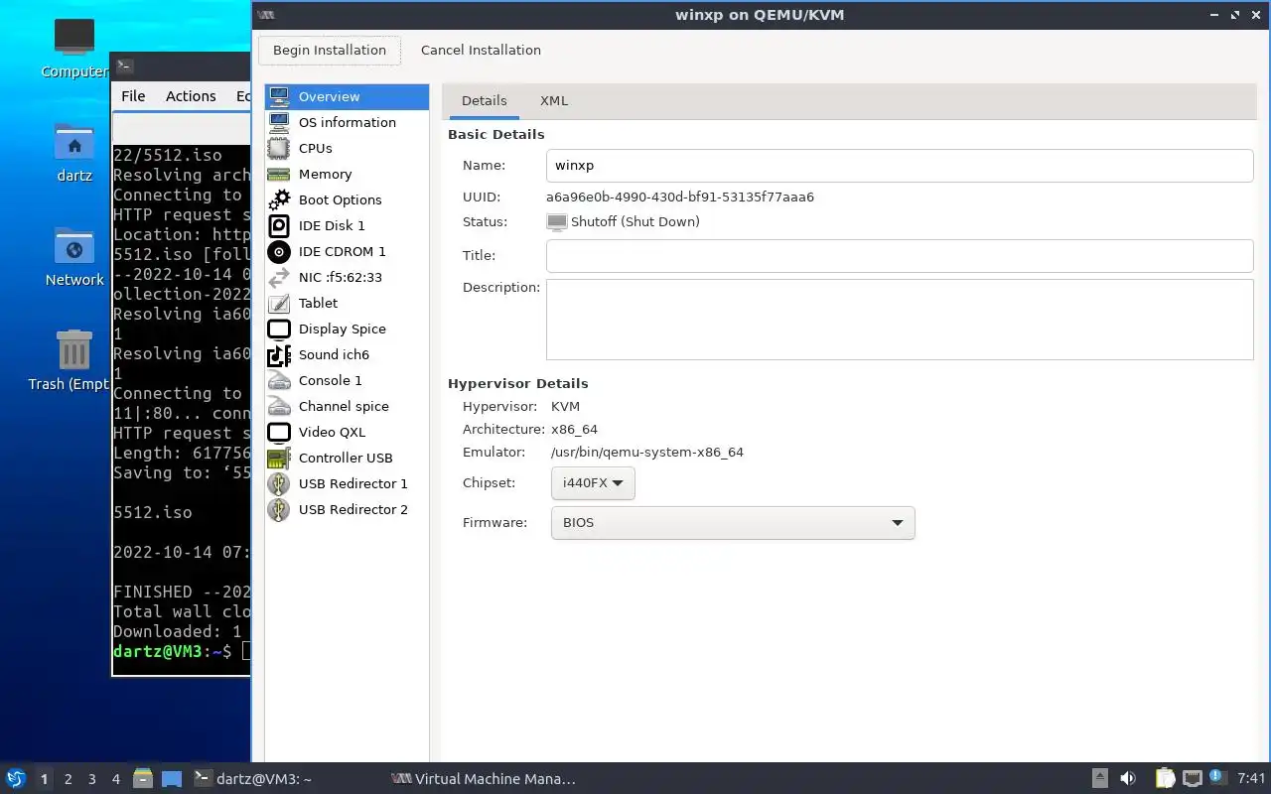
Task: Click the dartz@VM3 terminal prompt
Action: [172, 652]
